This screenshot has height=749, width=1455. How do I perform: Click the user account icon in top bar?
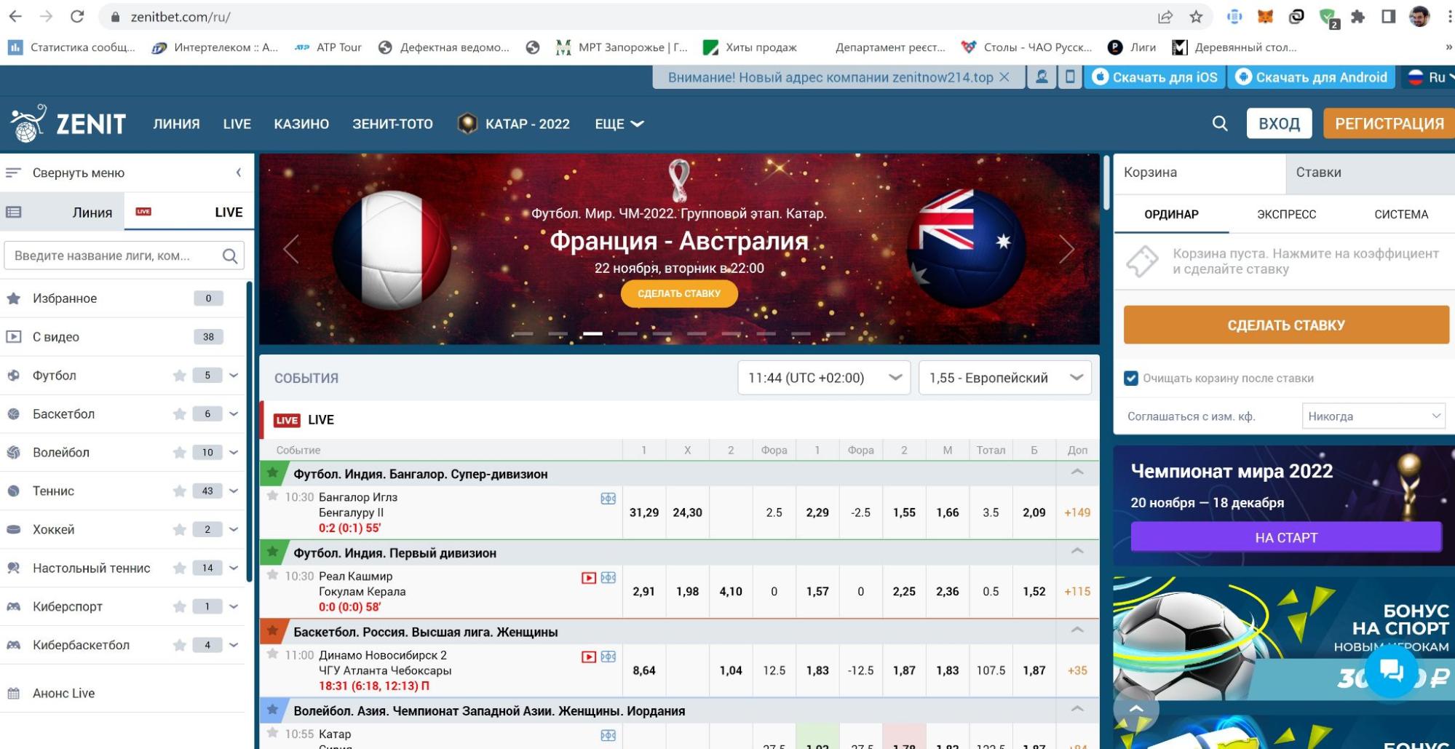pos(1042,77)
